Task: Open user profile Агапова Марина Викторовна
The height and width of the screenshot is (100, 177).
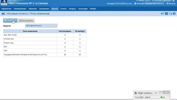Action: point(149,4)
